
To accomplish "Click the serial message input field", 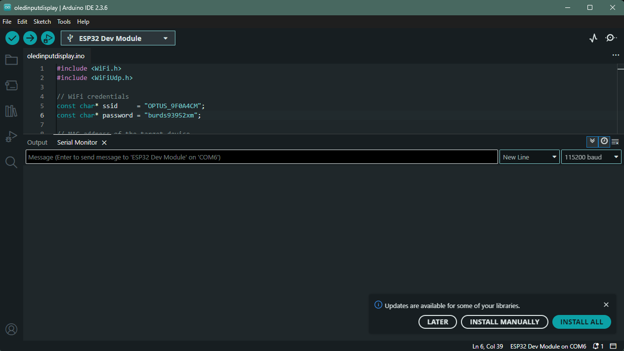I will [262, 157].
